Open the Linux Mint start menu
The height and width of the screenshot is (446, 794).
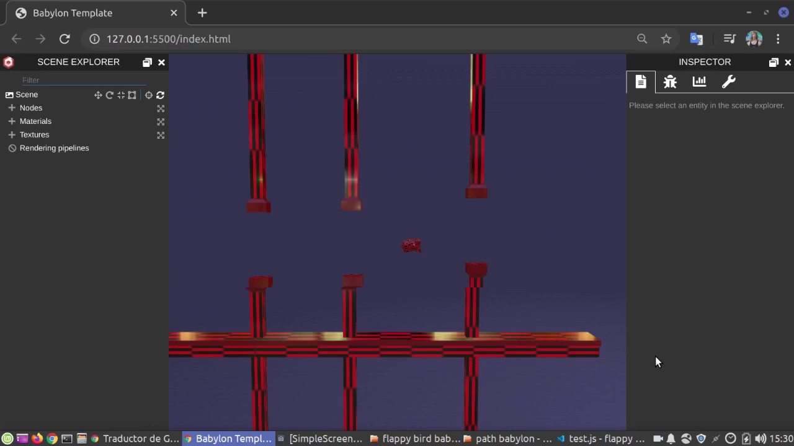click(x=7, y=439)
